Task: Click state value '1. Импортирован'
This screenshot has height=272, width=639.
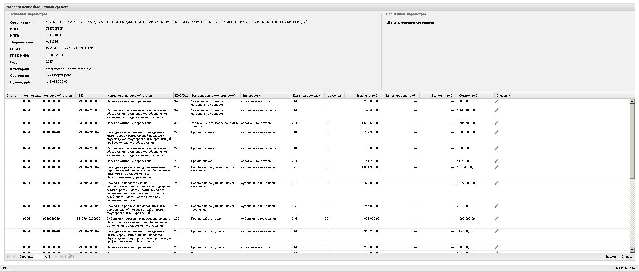Action: tap(60, 75)
